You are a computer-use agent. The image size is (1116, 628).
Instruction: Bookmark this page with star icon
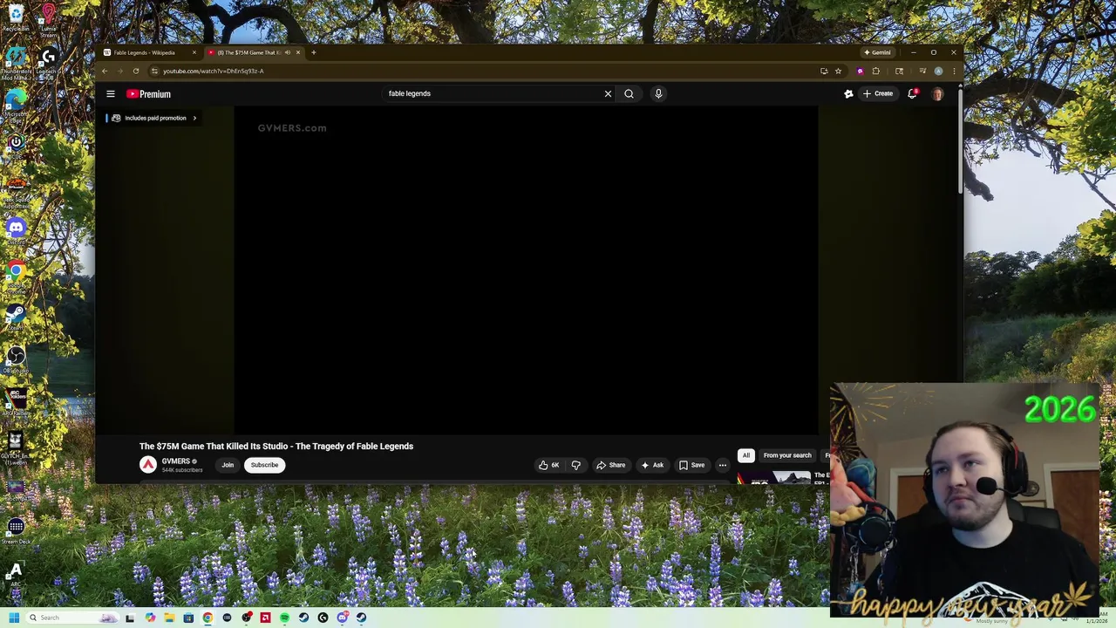838,71
